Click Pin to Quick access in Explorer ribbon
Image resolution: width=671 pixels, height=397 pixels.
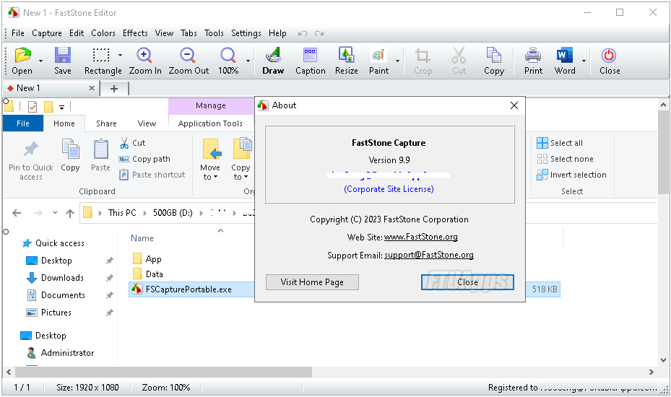coord(31,159)
